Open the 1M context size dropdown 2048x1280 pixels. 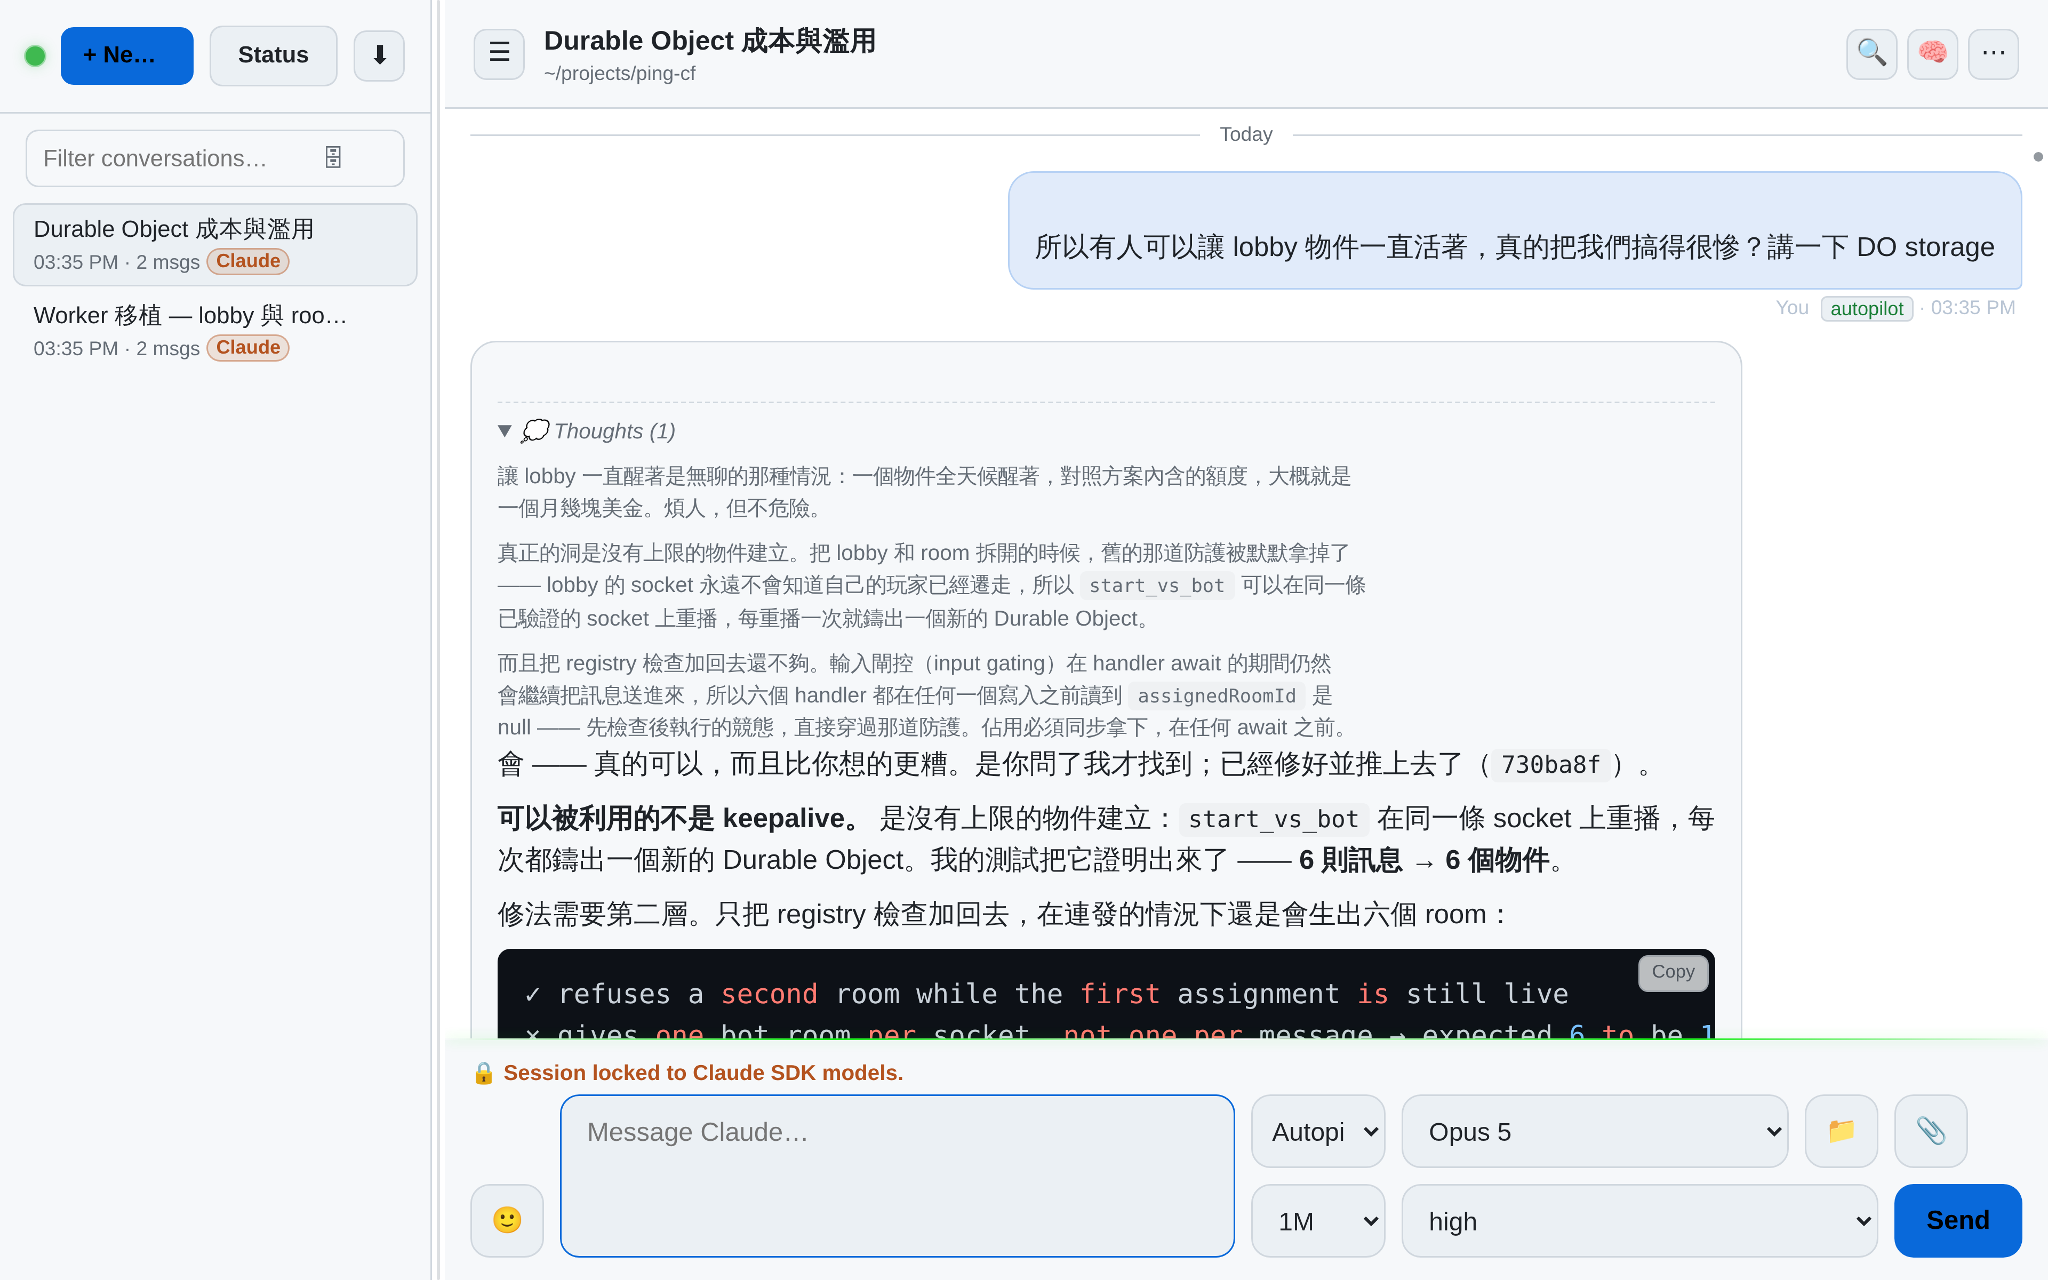(1318, 1221)
